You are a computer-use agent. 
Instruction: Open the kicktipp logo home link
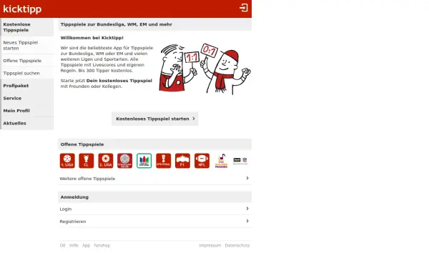click(x=22, y=9)
